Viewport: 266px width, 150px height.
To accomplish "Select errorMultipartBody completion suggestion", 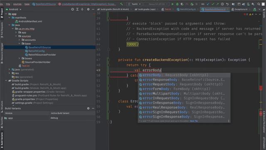I will (x=184, y=93).
